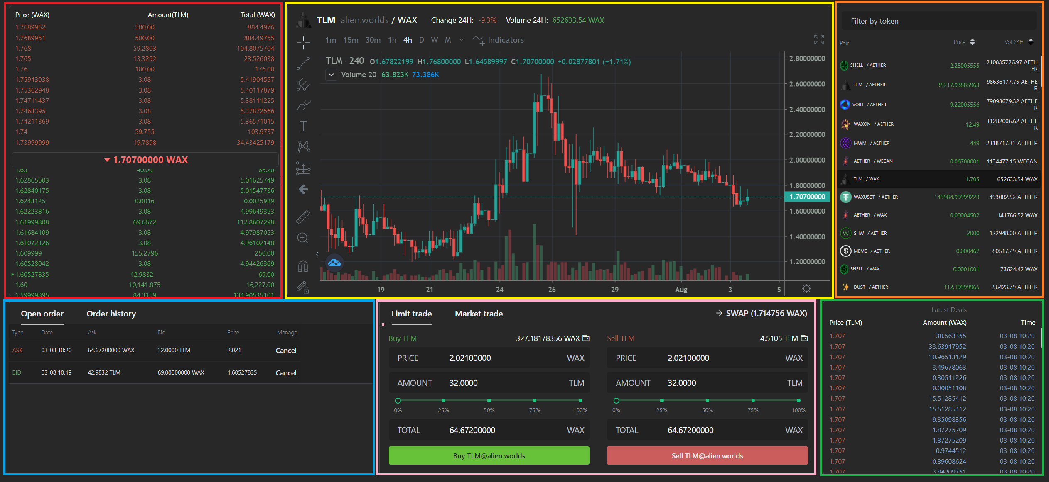Select the XABCD pattern tool
This screenshot has height=482, width=1049.
[x=303, y=147]
